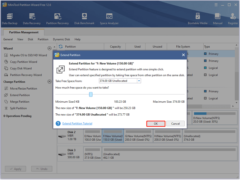Image resolution: width=240 pixels, height=180 pixels.
Task: Open the hamburger menu in title bar
Action: point(216,5)
